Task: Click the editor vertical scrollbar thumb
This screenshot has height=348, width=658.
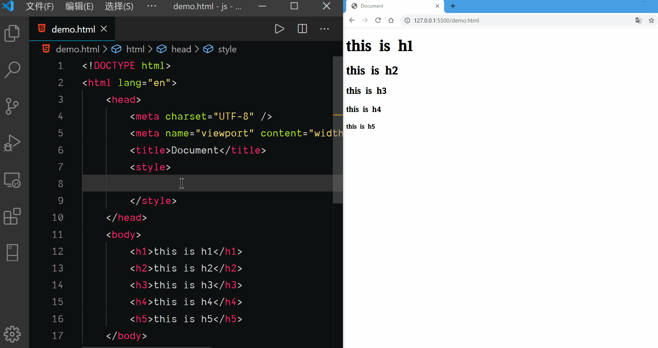Action: coord(338,130)
